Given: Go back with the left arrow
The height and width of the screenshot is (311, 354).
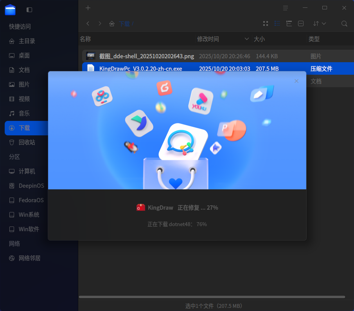Looking at the screenshot, I should click(x=88, y=23).
